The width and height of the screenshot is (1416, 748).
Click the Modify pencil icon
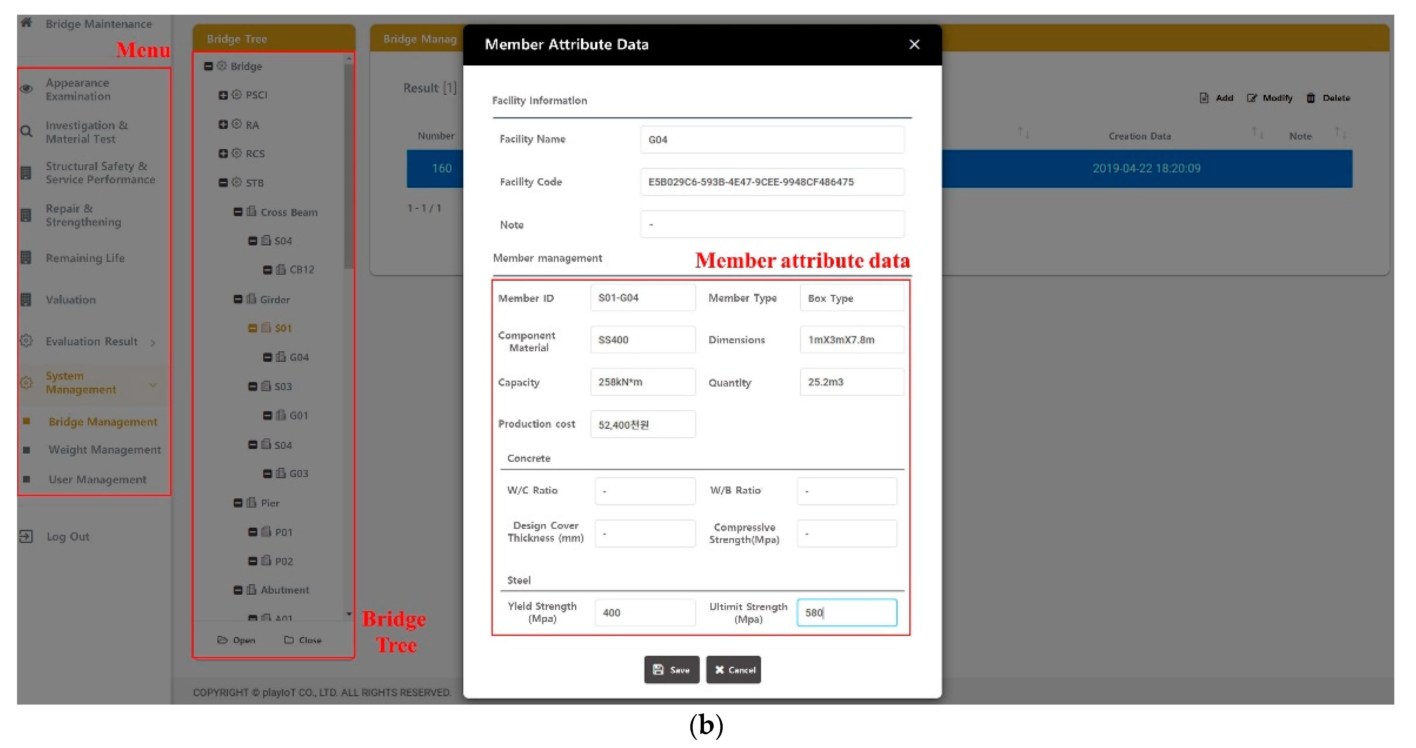coord(1252,98)
